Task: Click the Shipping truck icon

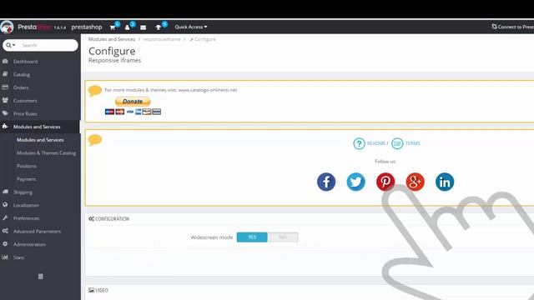Action: pos(5,192)
